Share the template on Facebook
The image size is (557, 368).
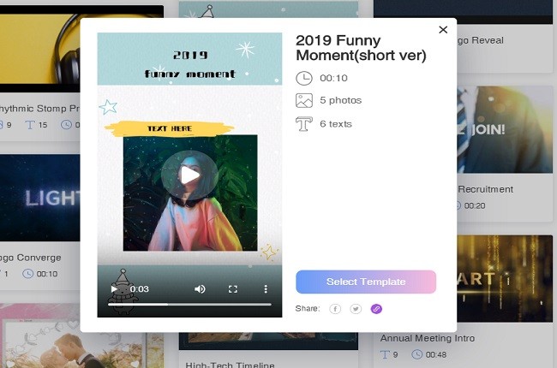tap(335, 309)
